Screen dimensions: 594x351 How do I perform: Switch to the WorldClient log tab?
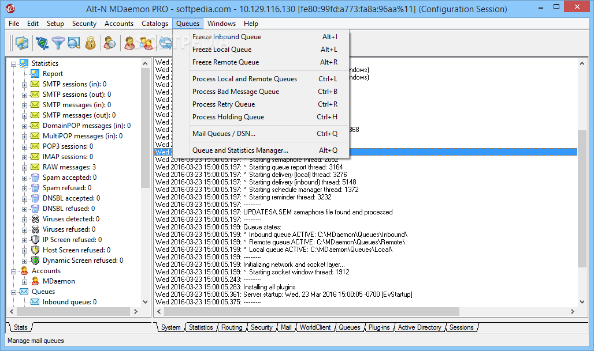point(315,327)
